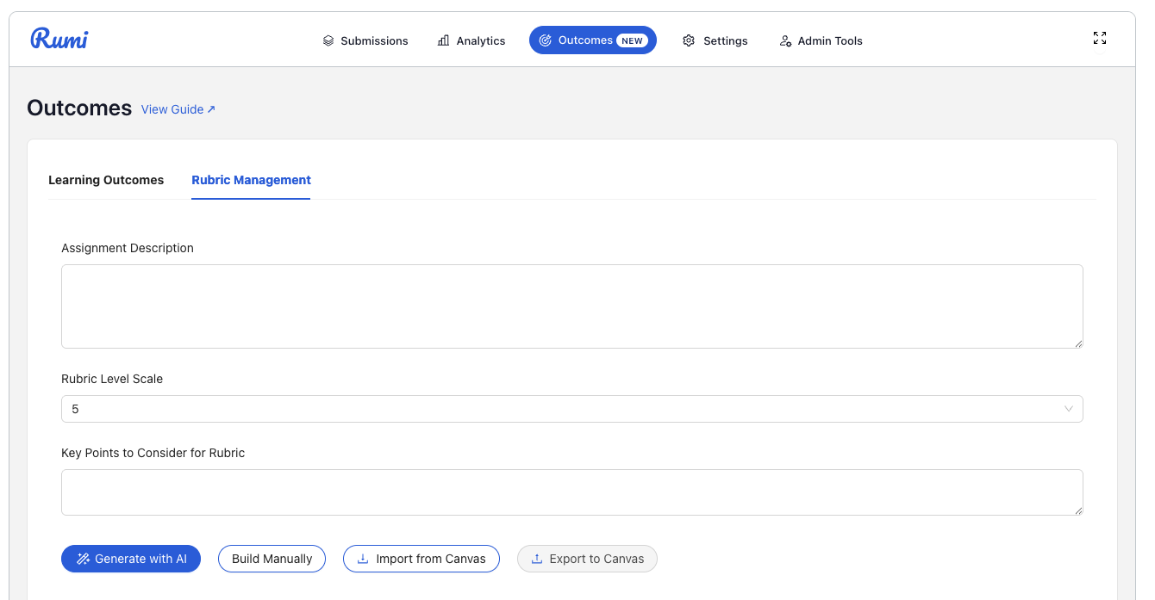Open Settings from top navigation
1155x600 pixels.
pos(715,40)
